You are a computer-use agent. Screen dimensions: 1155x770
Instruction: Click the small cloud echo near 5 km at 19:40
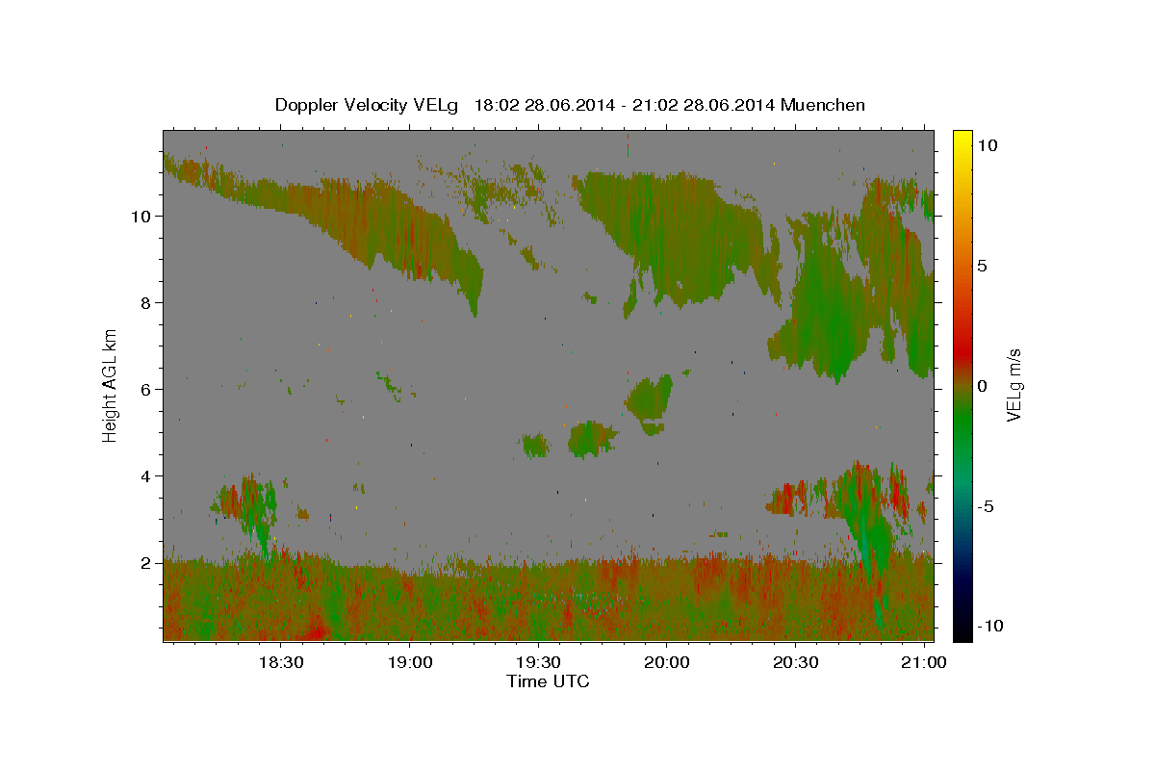coord(590,439)
